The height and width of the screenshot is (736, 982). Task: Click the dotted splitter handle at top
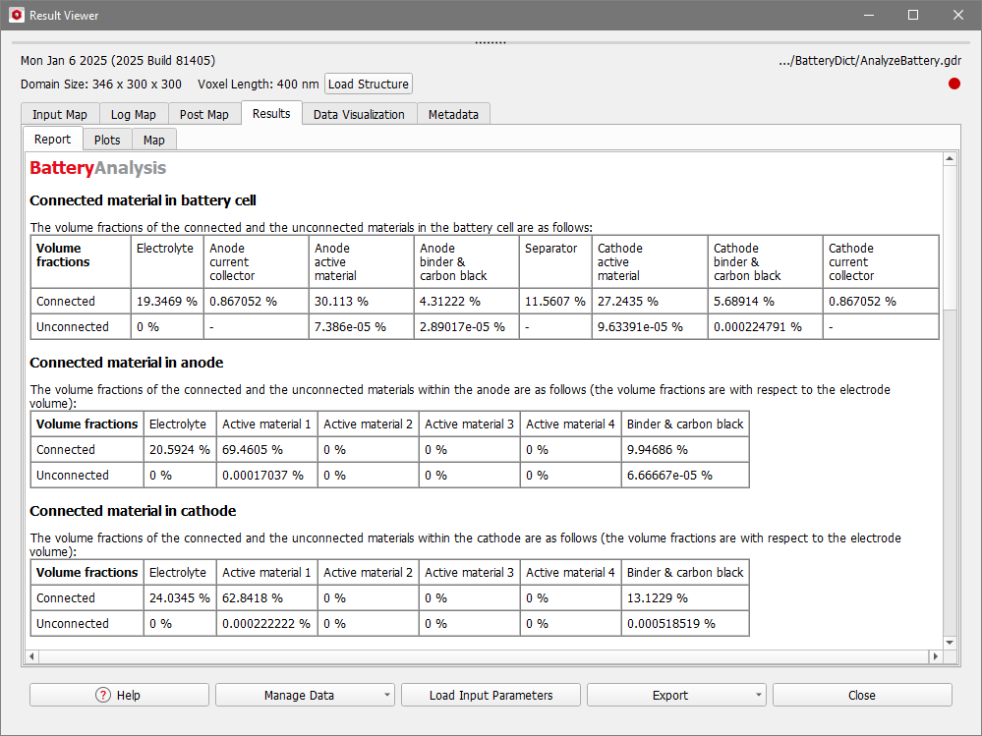tap(491, 42)
